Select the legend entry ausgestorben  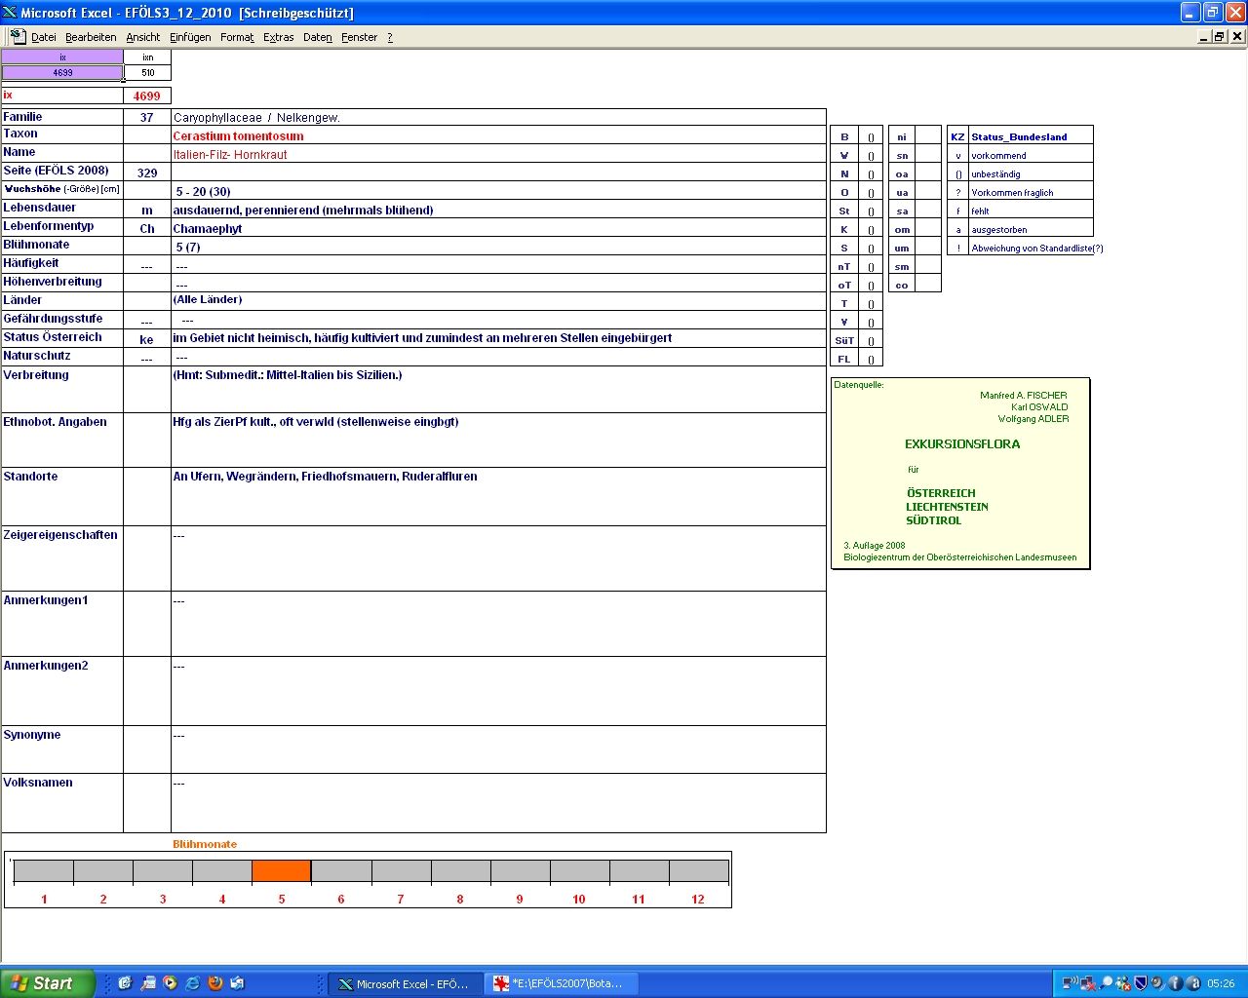[x=1031, y=229]
